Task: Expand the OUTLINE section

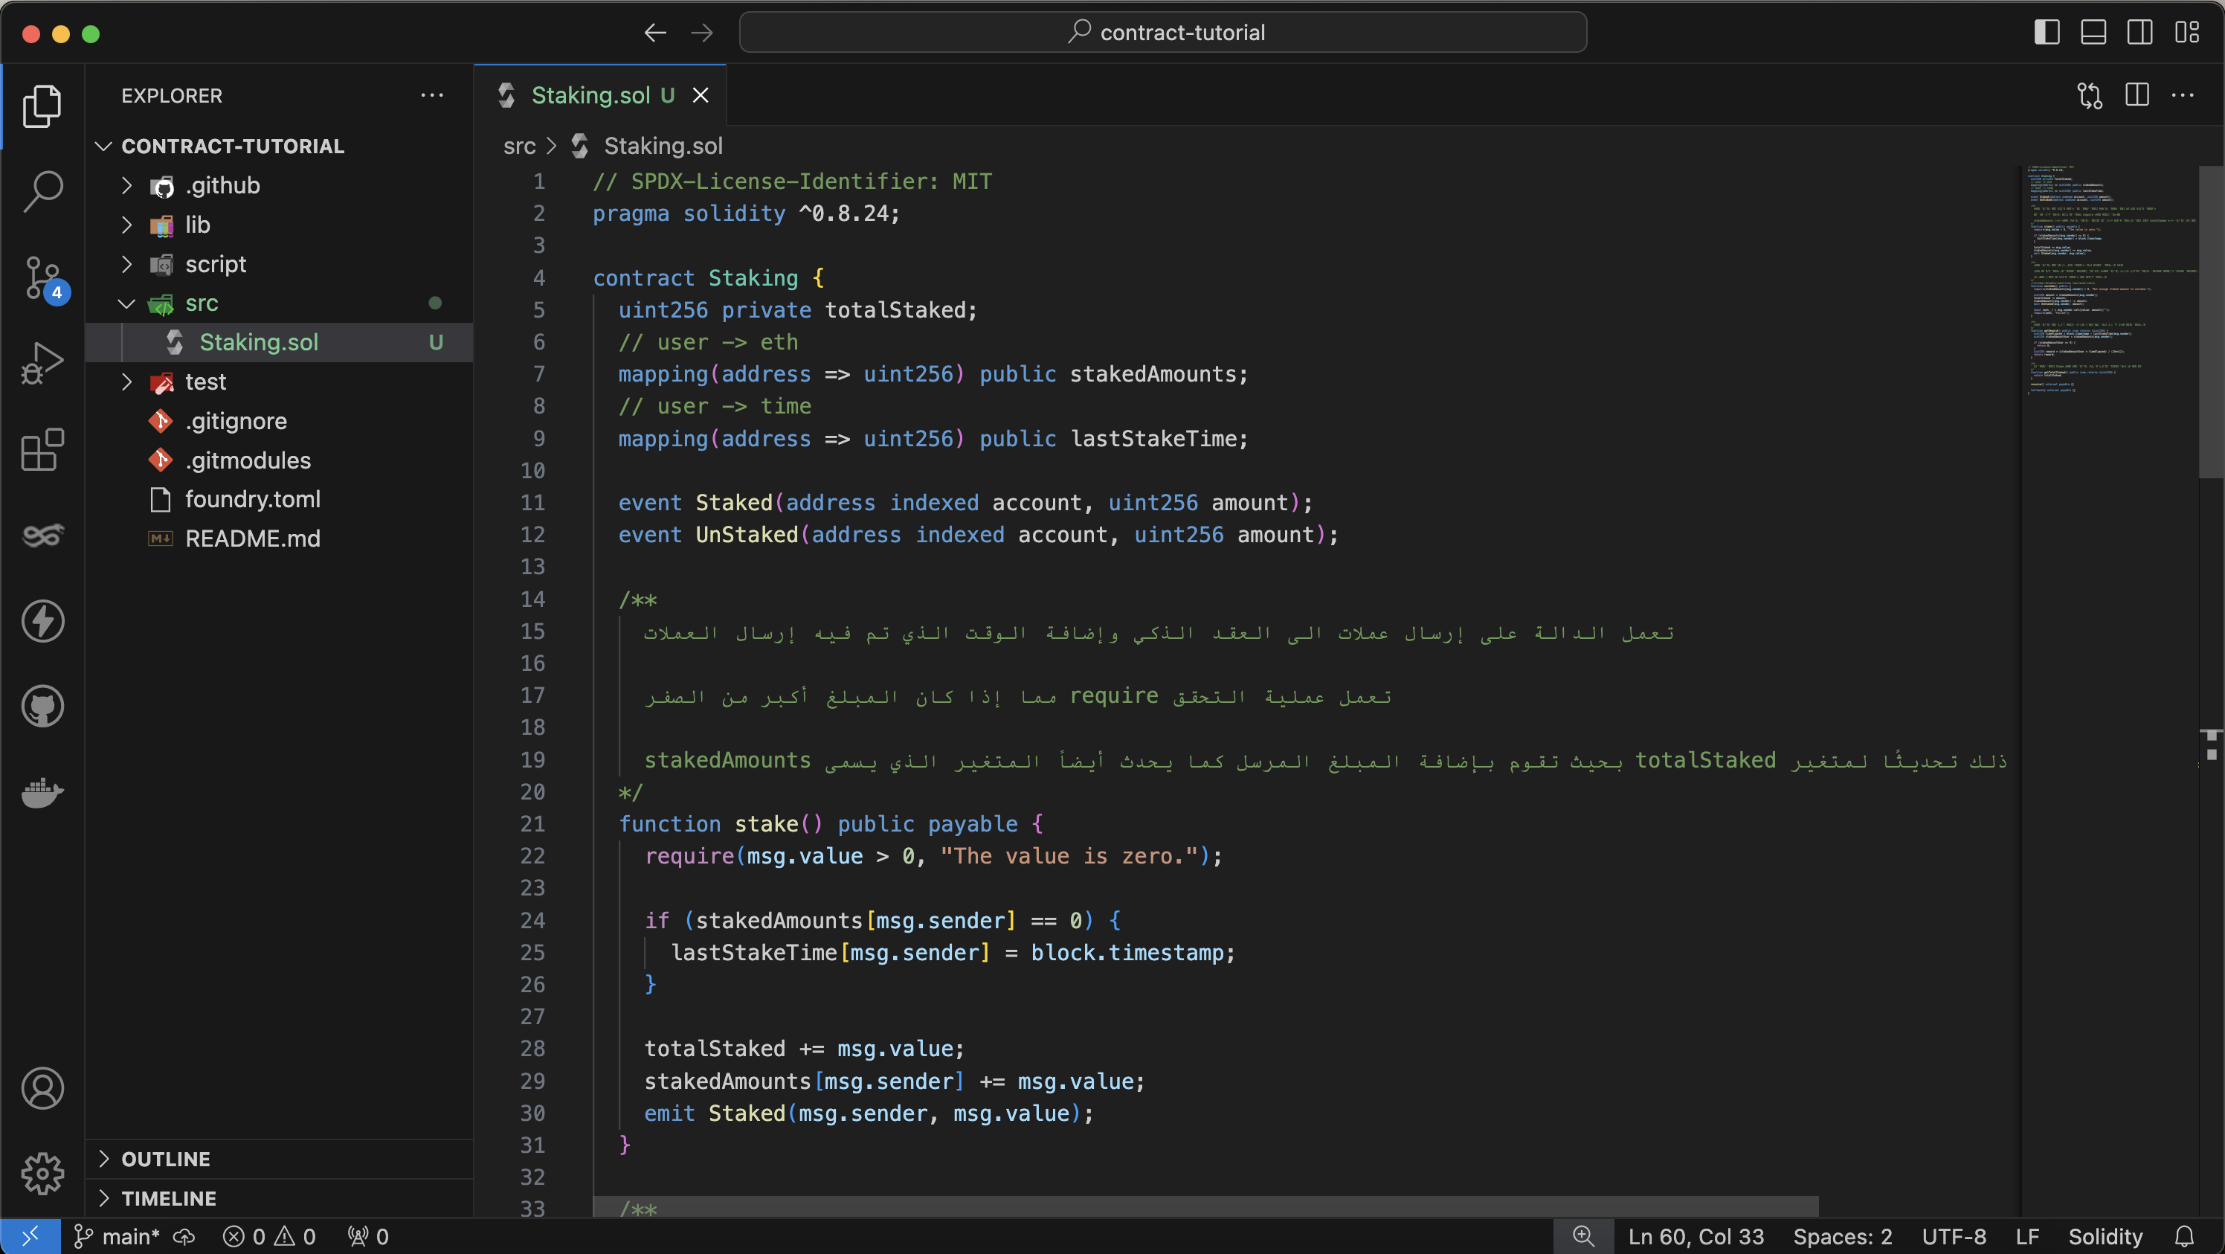Action: (x=166, y=1159)
